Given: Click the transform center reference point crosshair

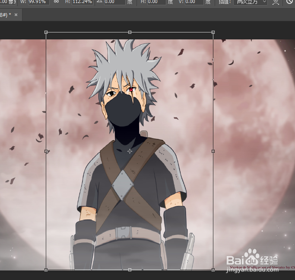Looking at the screenshot, I should coord(130,151).
